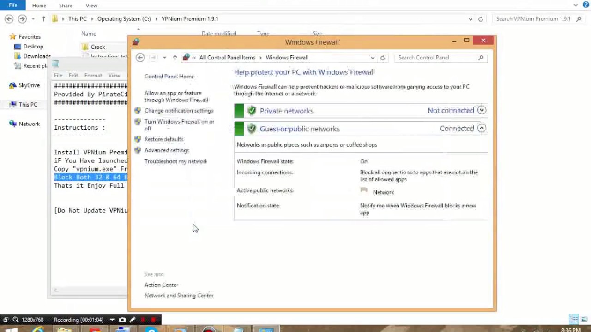Click shield icon beside Restore defaults
Viewport: 591px width, 332px height.
[x=138, y=139]
